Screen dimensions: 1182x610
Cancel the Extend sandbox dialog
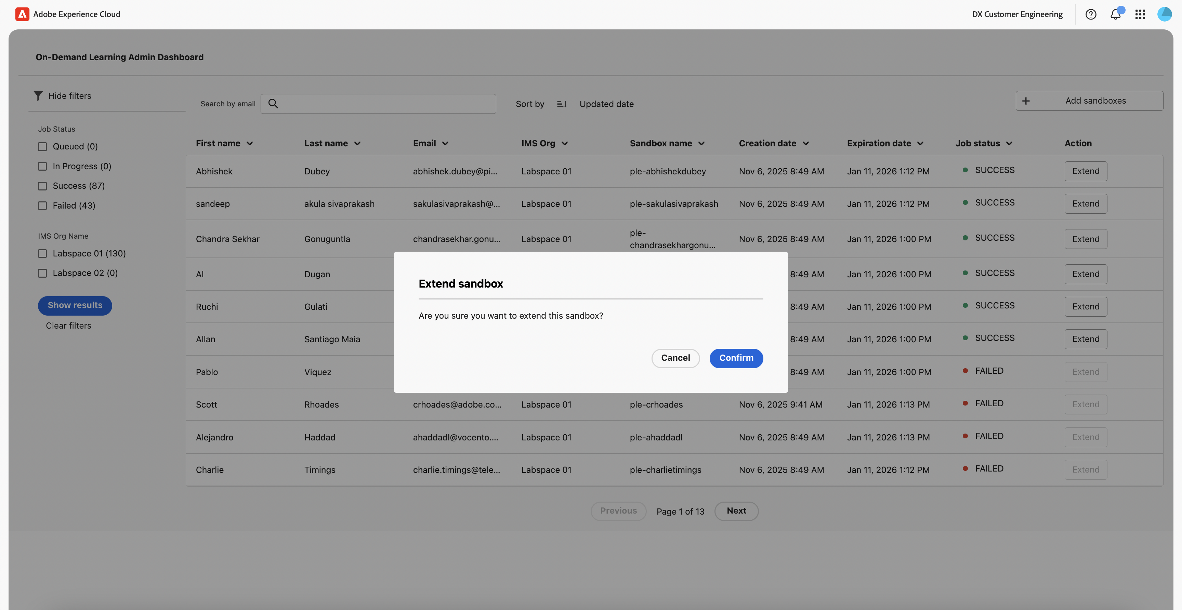675,358
